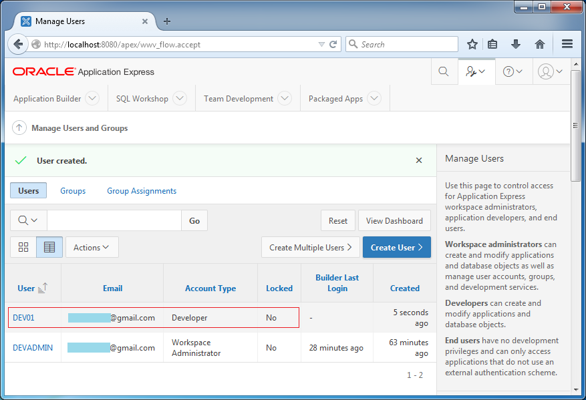Open View Dashboard
Image resolution: width=586 pixels, height=400 pixels.
tap(394, 221)
